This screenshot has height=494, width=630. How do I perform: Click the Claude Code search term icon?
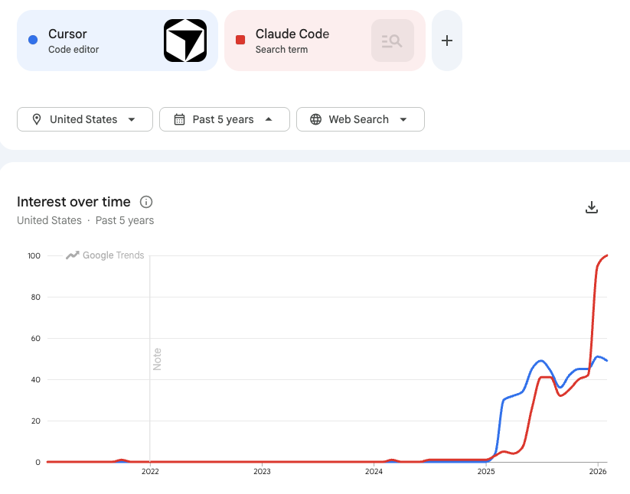[393, 41]
